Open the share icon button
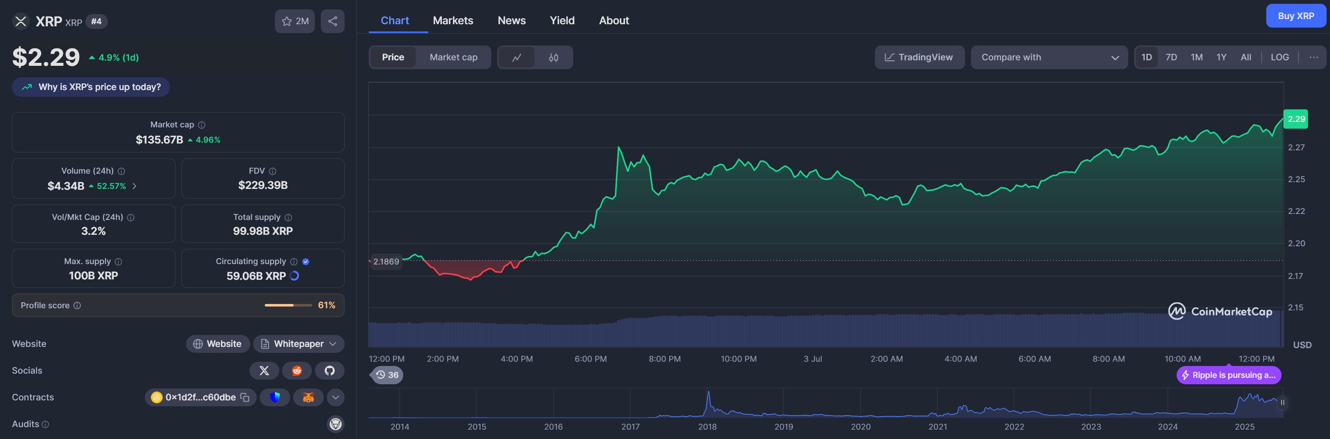The width and height of the screenshot is (1330, 439). point(332,21)
